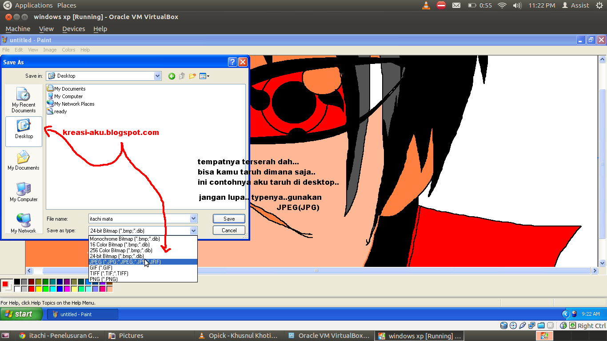This screenshot has height=341, width=607.
Task: Open the Views menu icon in Save As
Action: (204, 76)
